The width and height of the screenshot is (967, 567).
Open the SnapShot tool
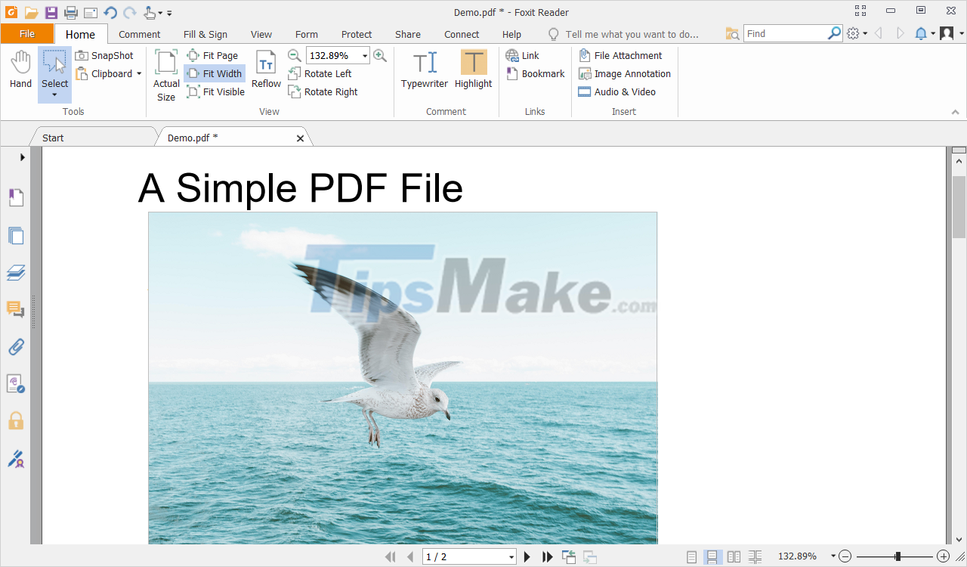[105, 55]
